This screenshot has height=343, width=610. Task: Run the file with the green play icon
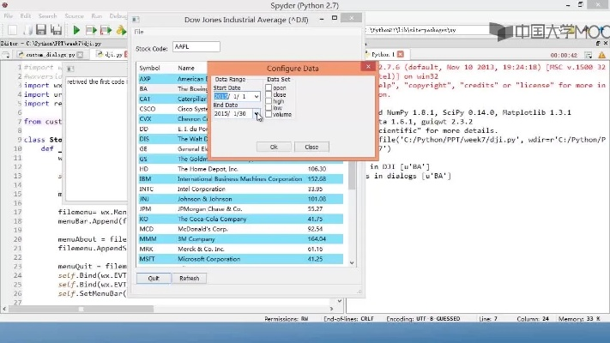[x=76, y=30]
